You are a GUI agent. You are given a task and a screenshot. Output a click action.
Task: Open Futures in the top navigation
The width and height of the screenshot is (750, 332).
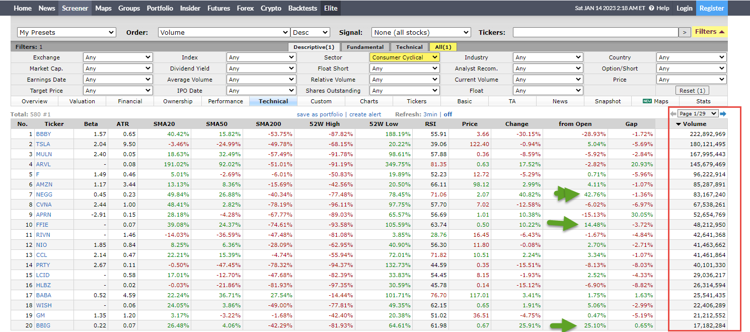pos(218,8)
